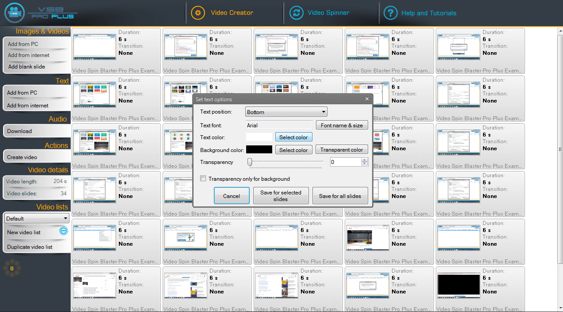
Task: Focus the Transparency value field
Action: point(346,162)
